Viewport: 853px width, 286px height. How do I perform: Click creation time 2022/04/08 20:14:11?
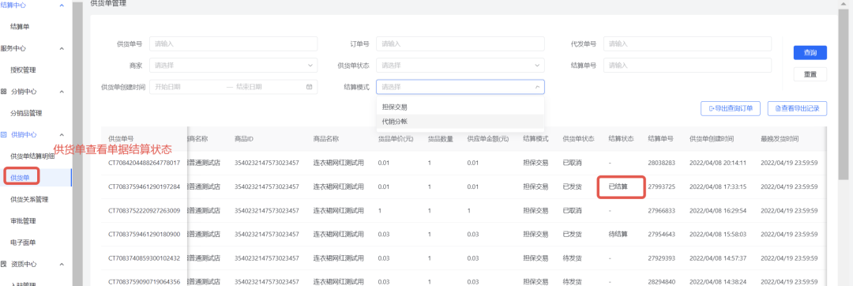point(717,163)
